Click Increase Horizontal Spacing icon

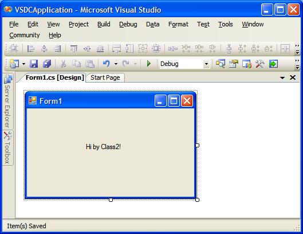click(x=186, y=48)
